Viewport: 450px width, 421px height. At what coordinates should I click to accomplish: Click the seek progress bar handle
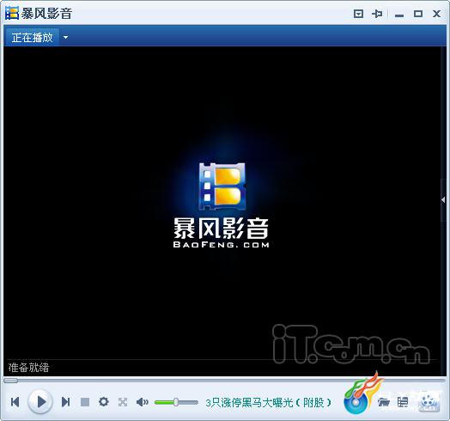coord(10,381)
